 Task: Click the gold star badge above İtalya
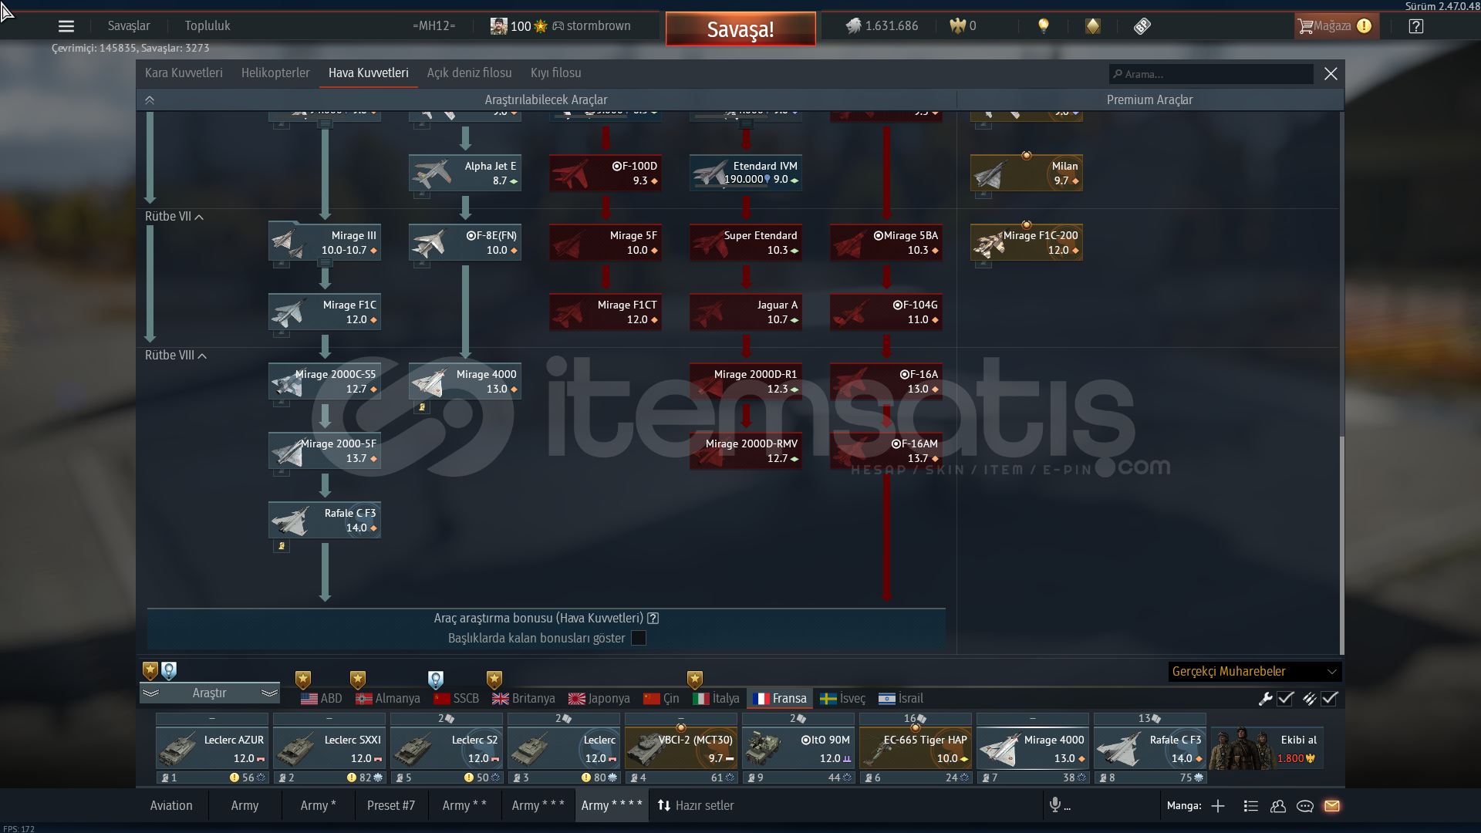(695, 680)
